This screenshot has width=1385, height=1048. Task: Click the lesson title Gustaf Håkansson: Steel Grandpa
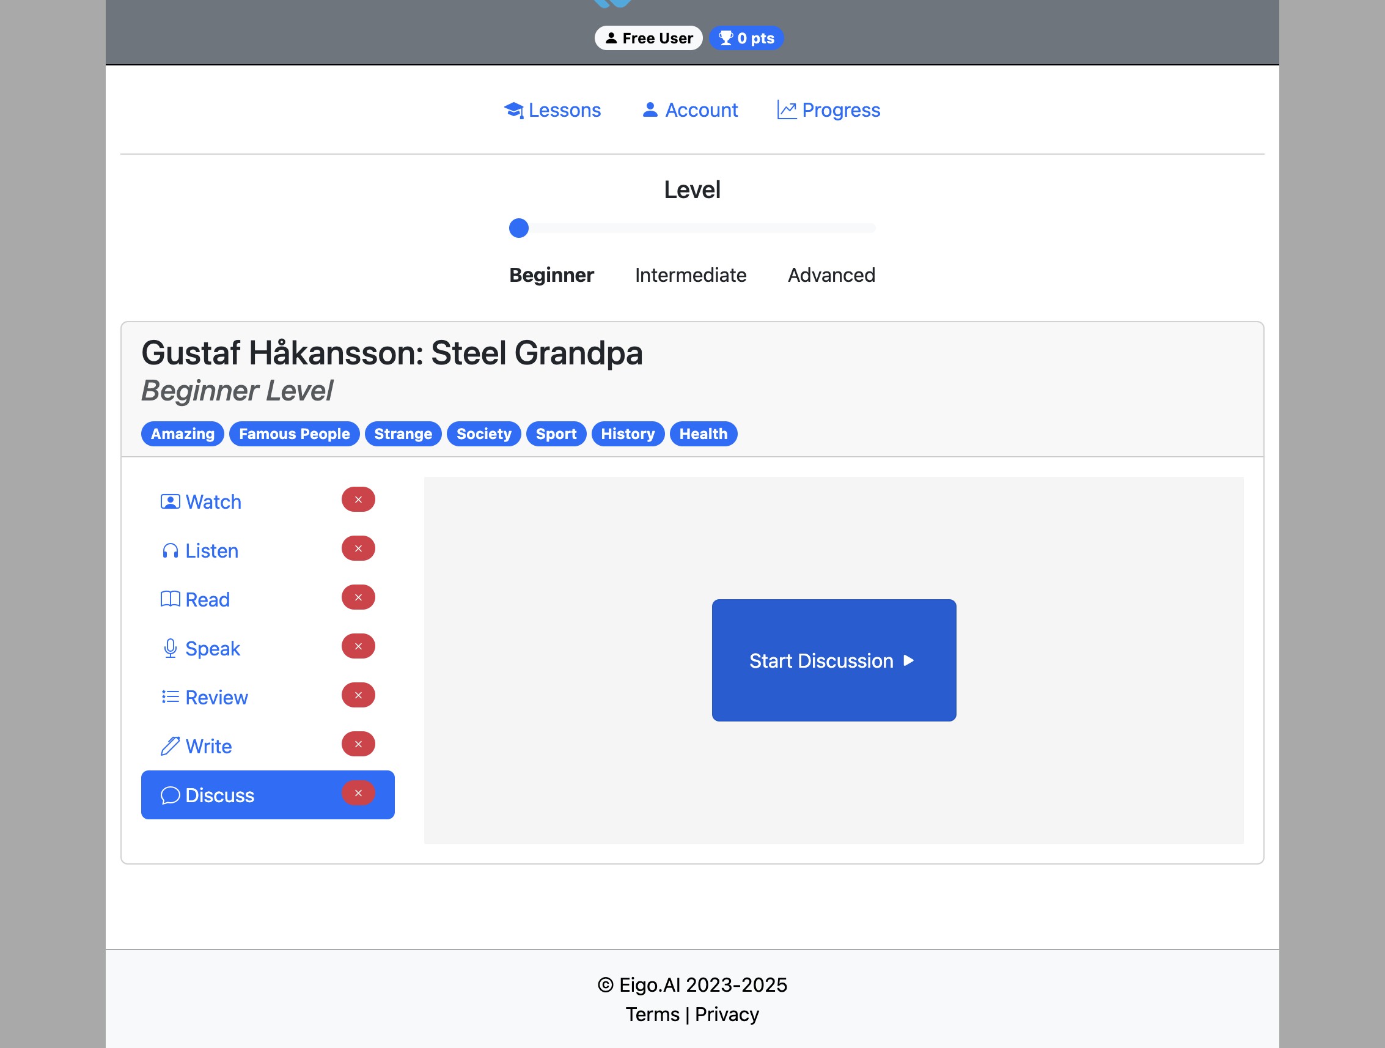click(x=392, y=353)
